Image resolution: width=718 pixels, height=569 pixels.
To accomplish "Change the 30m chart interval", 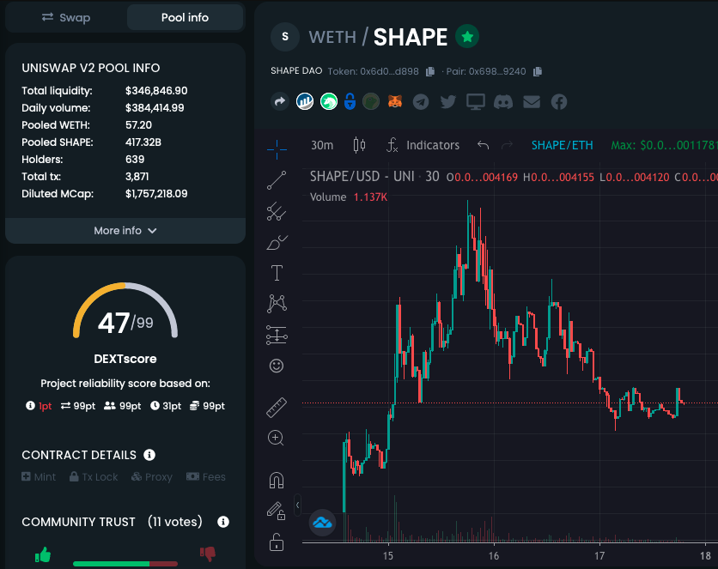I will pos(322,145).
